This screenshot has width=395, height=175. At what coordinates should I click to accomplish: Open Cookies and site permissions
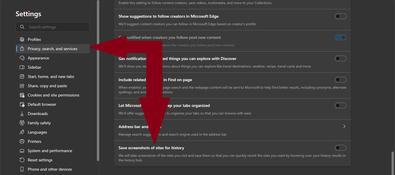coord(53,95)
